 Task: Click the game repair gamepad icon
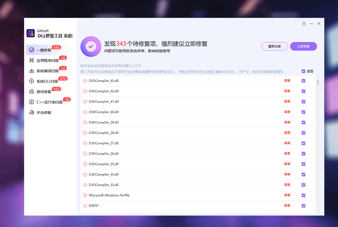pos(32,92)
